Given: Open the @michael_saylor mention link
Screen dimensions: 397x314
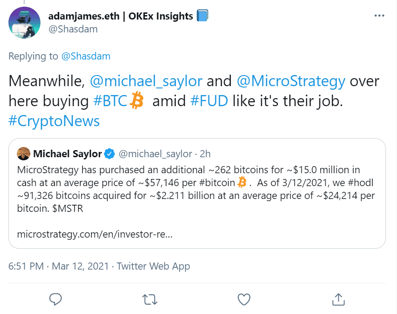Looking at the screenshot, I should click(x=146, y=81).
